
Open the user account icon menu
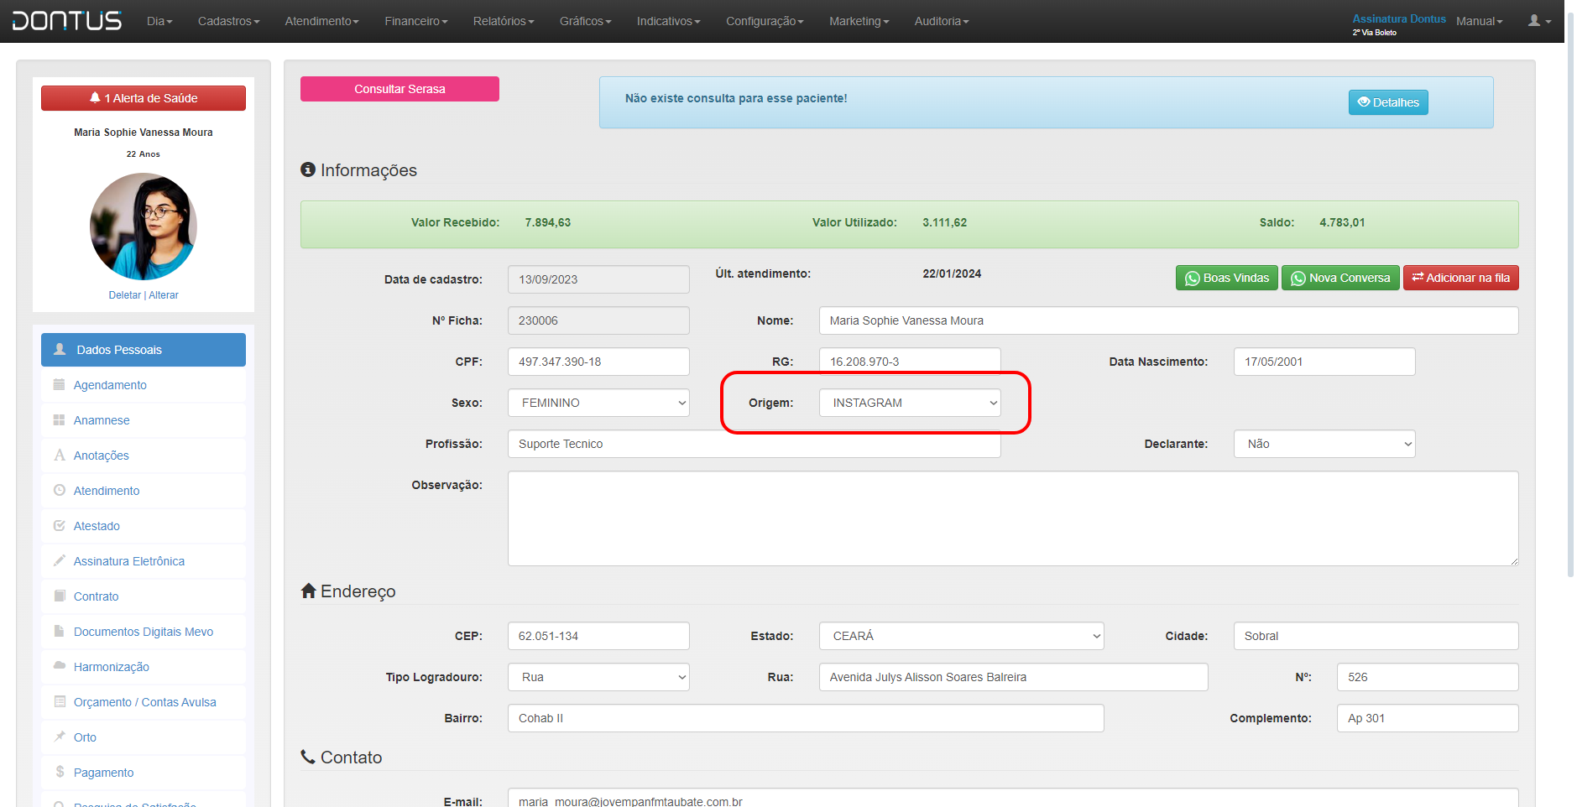pyautogui.click(x=1539, y=21)
